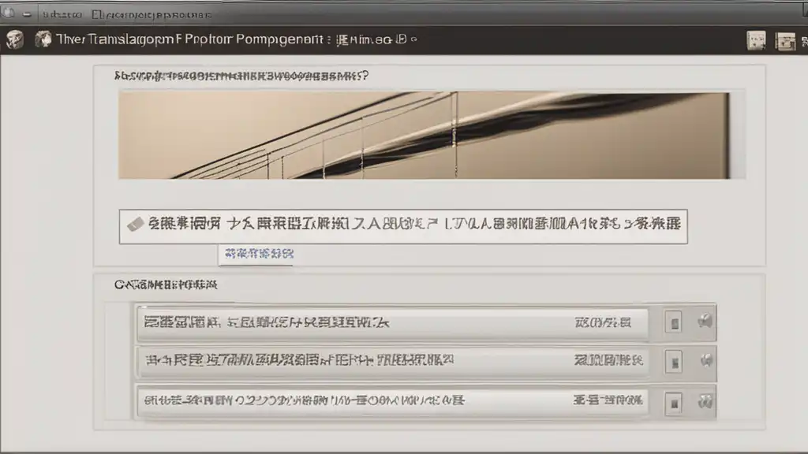808x454 pixels.
Task: Click the header title starting with "Ther Tramslagopm"
Action: tap(189, 39)
